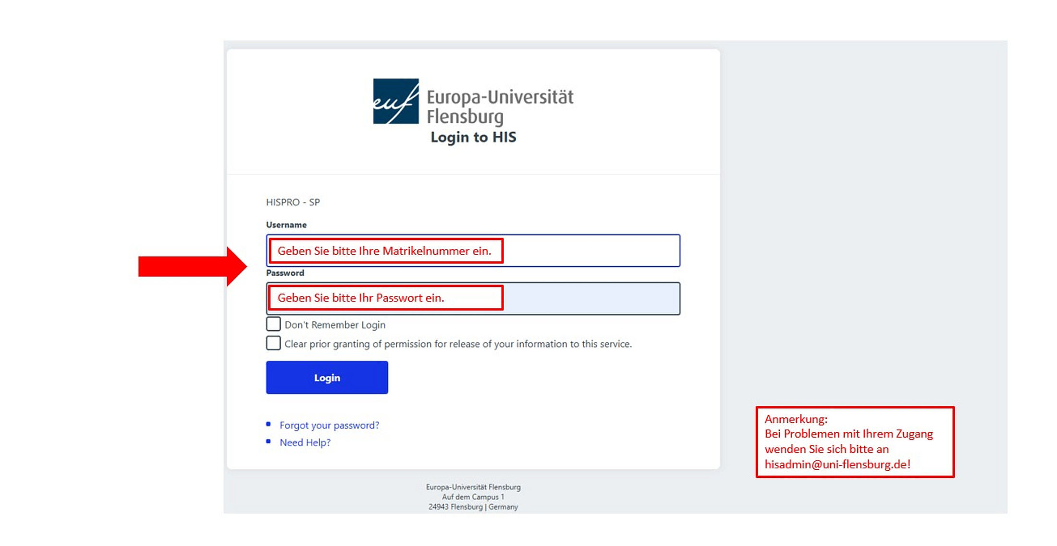This screenshot has width=1057, height=546.
Task: Click the Password field label
Action: [x=285, y=273]
